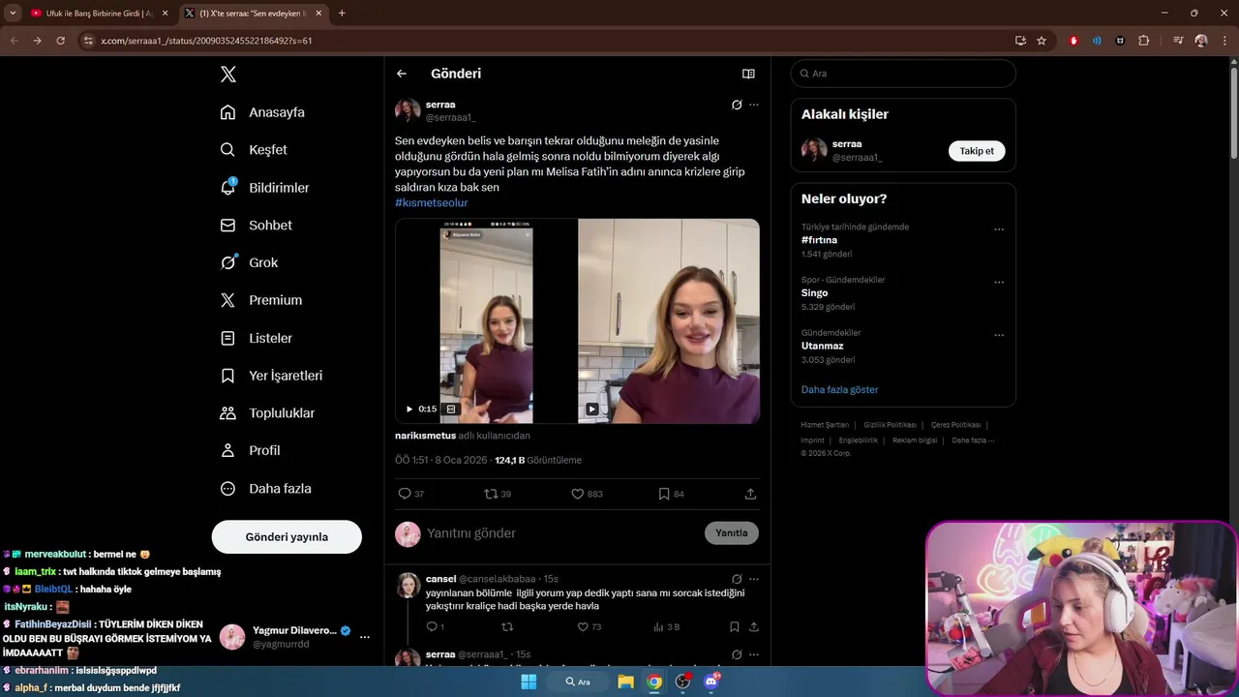Open the left video thumbnail
This screenshot has height=697, width=1239.
pos(486,321)
